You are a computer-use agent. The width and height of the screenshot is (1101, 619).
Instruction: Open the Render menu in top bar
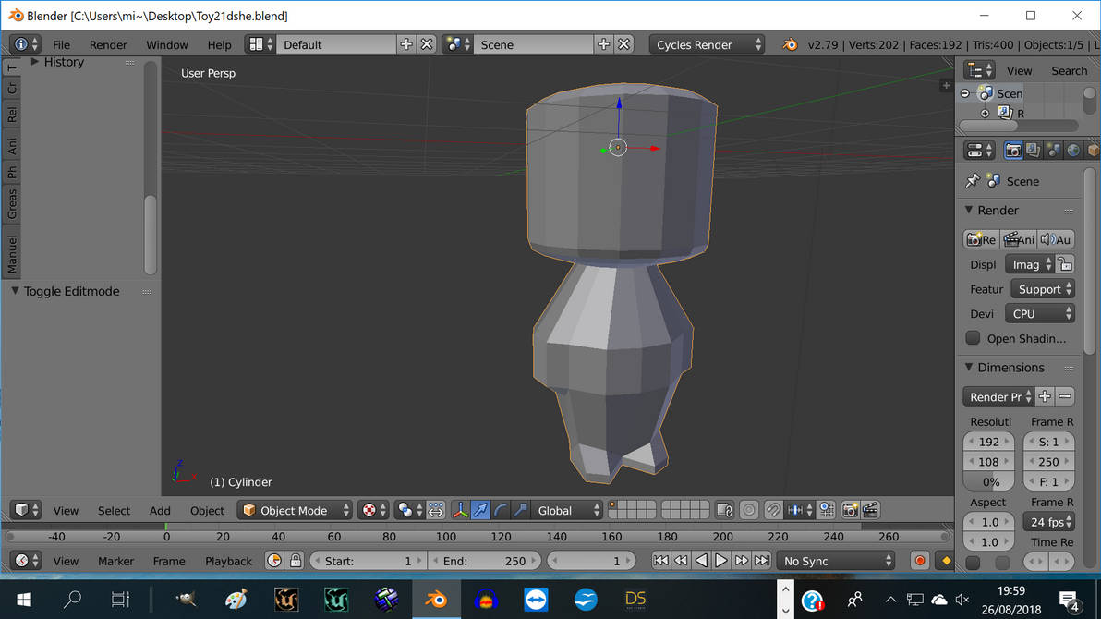[108, 44]
